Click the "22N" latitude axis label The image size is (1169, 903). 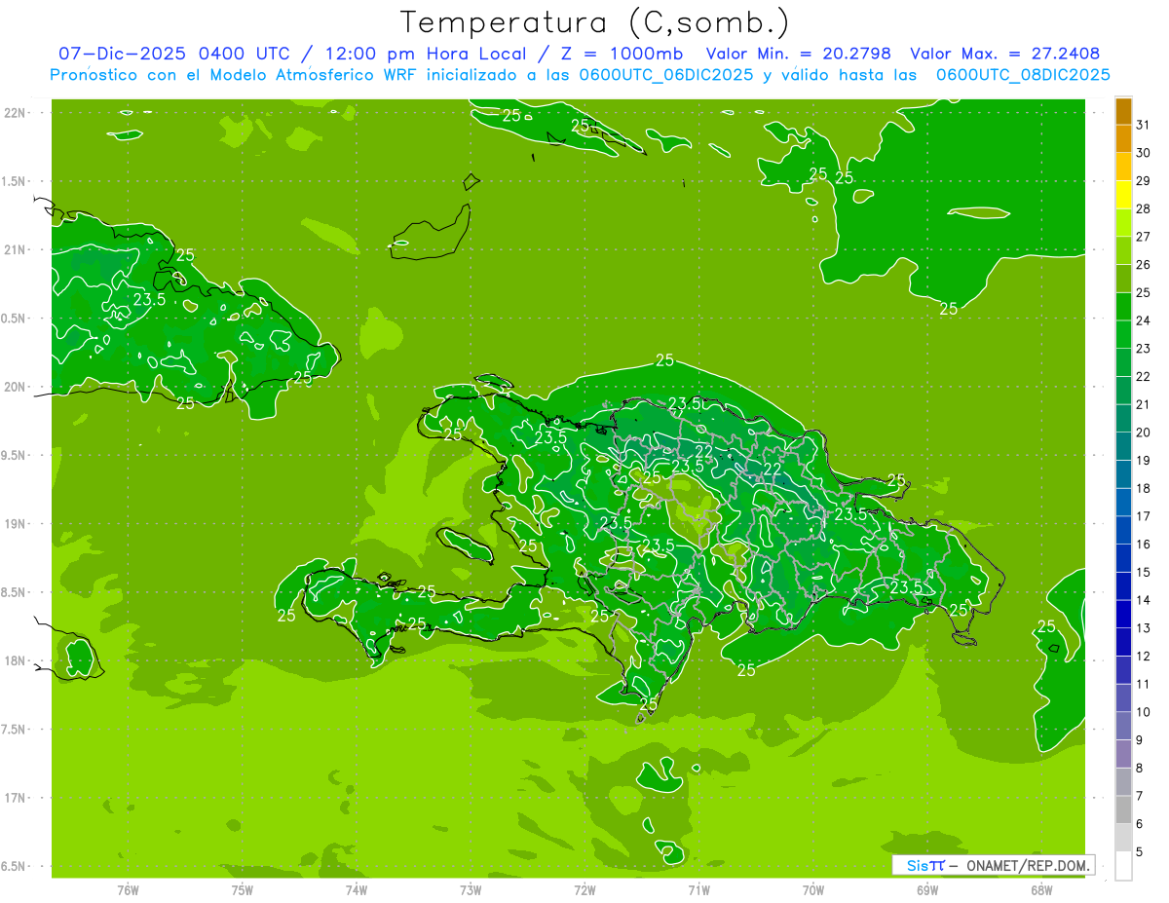17,113
